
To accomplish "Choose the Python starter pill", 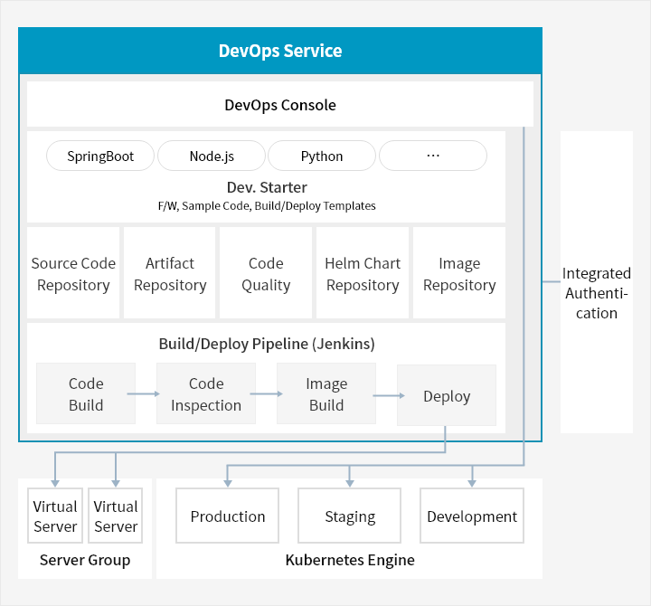I will point(322,156).
